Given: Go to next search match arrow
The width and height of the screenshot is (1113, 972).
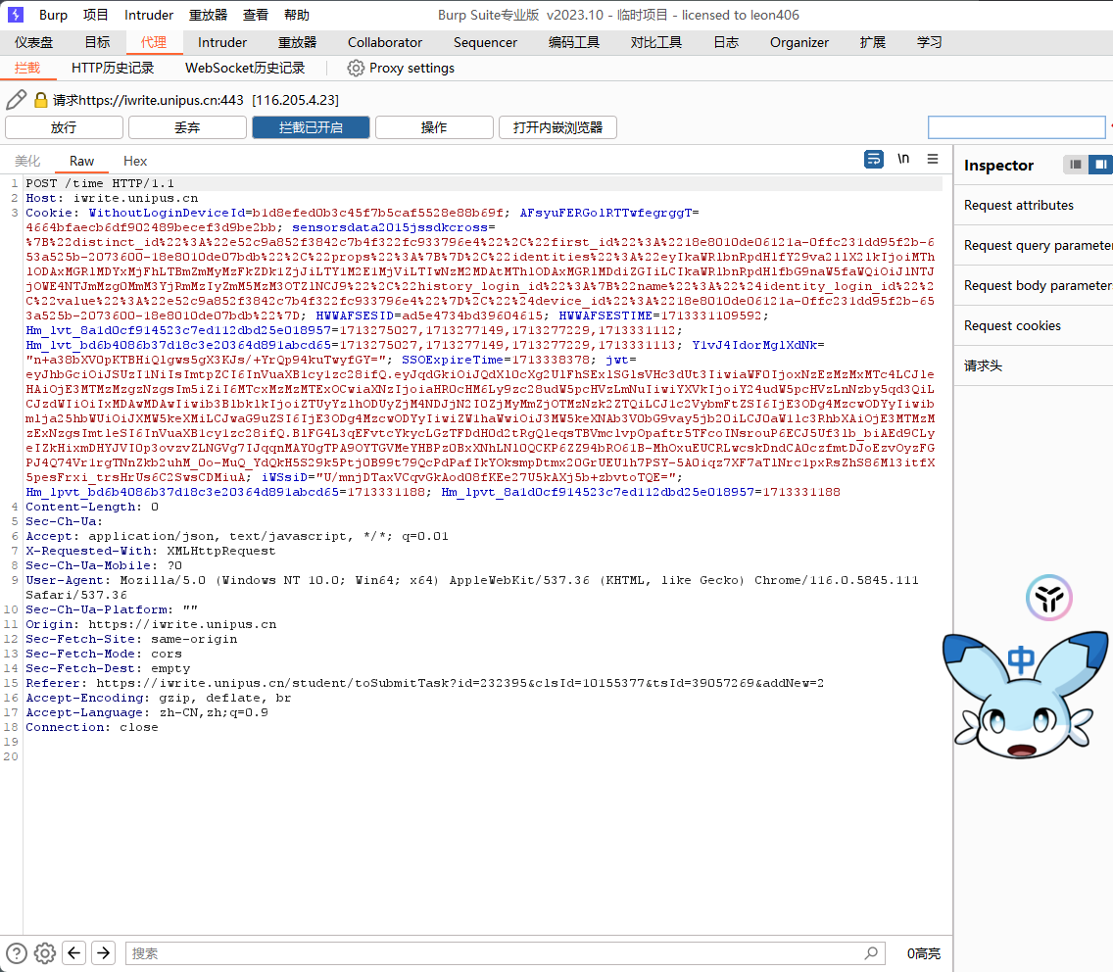Looking at the screenshot, I should click(103, 952).
